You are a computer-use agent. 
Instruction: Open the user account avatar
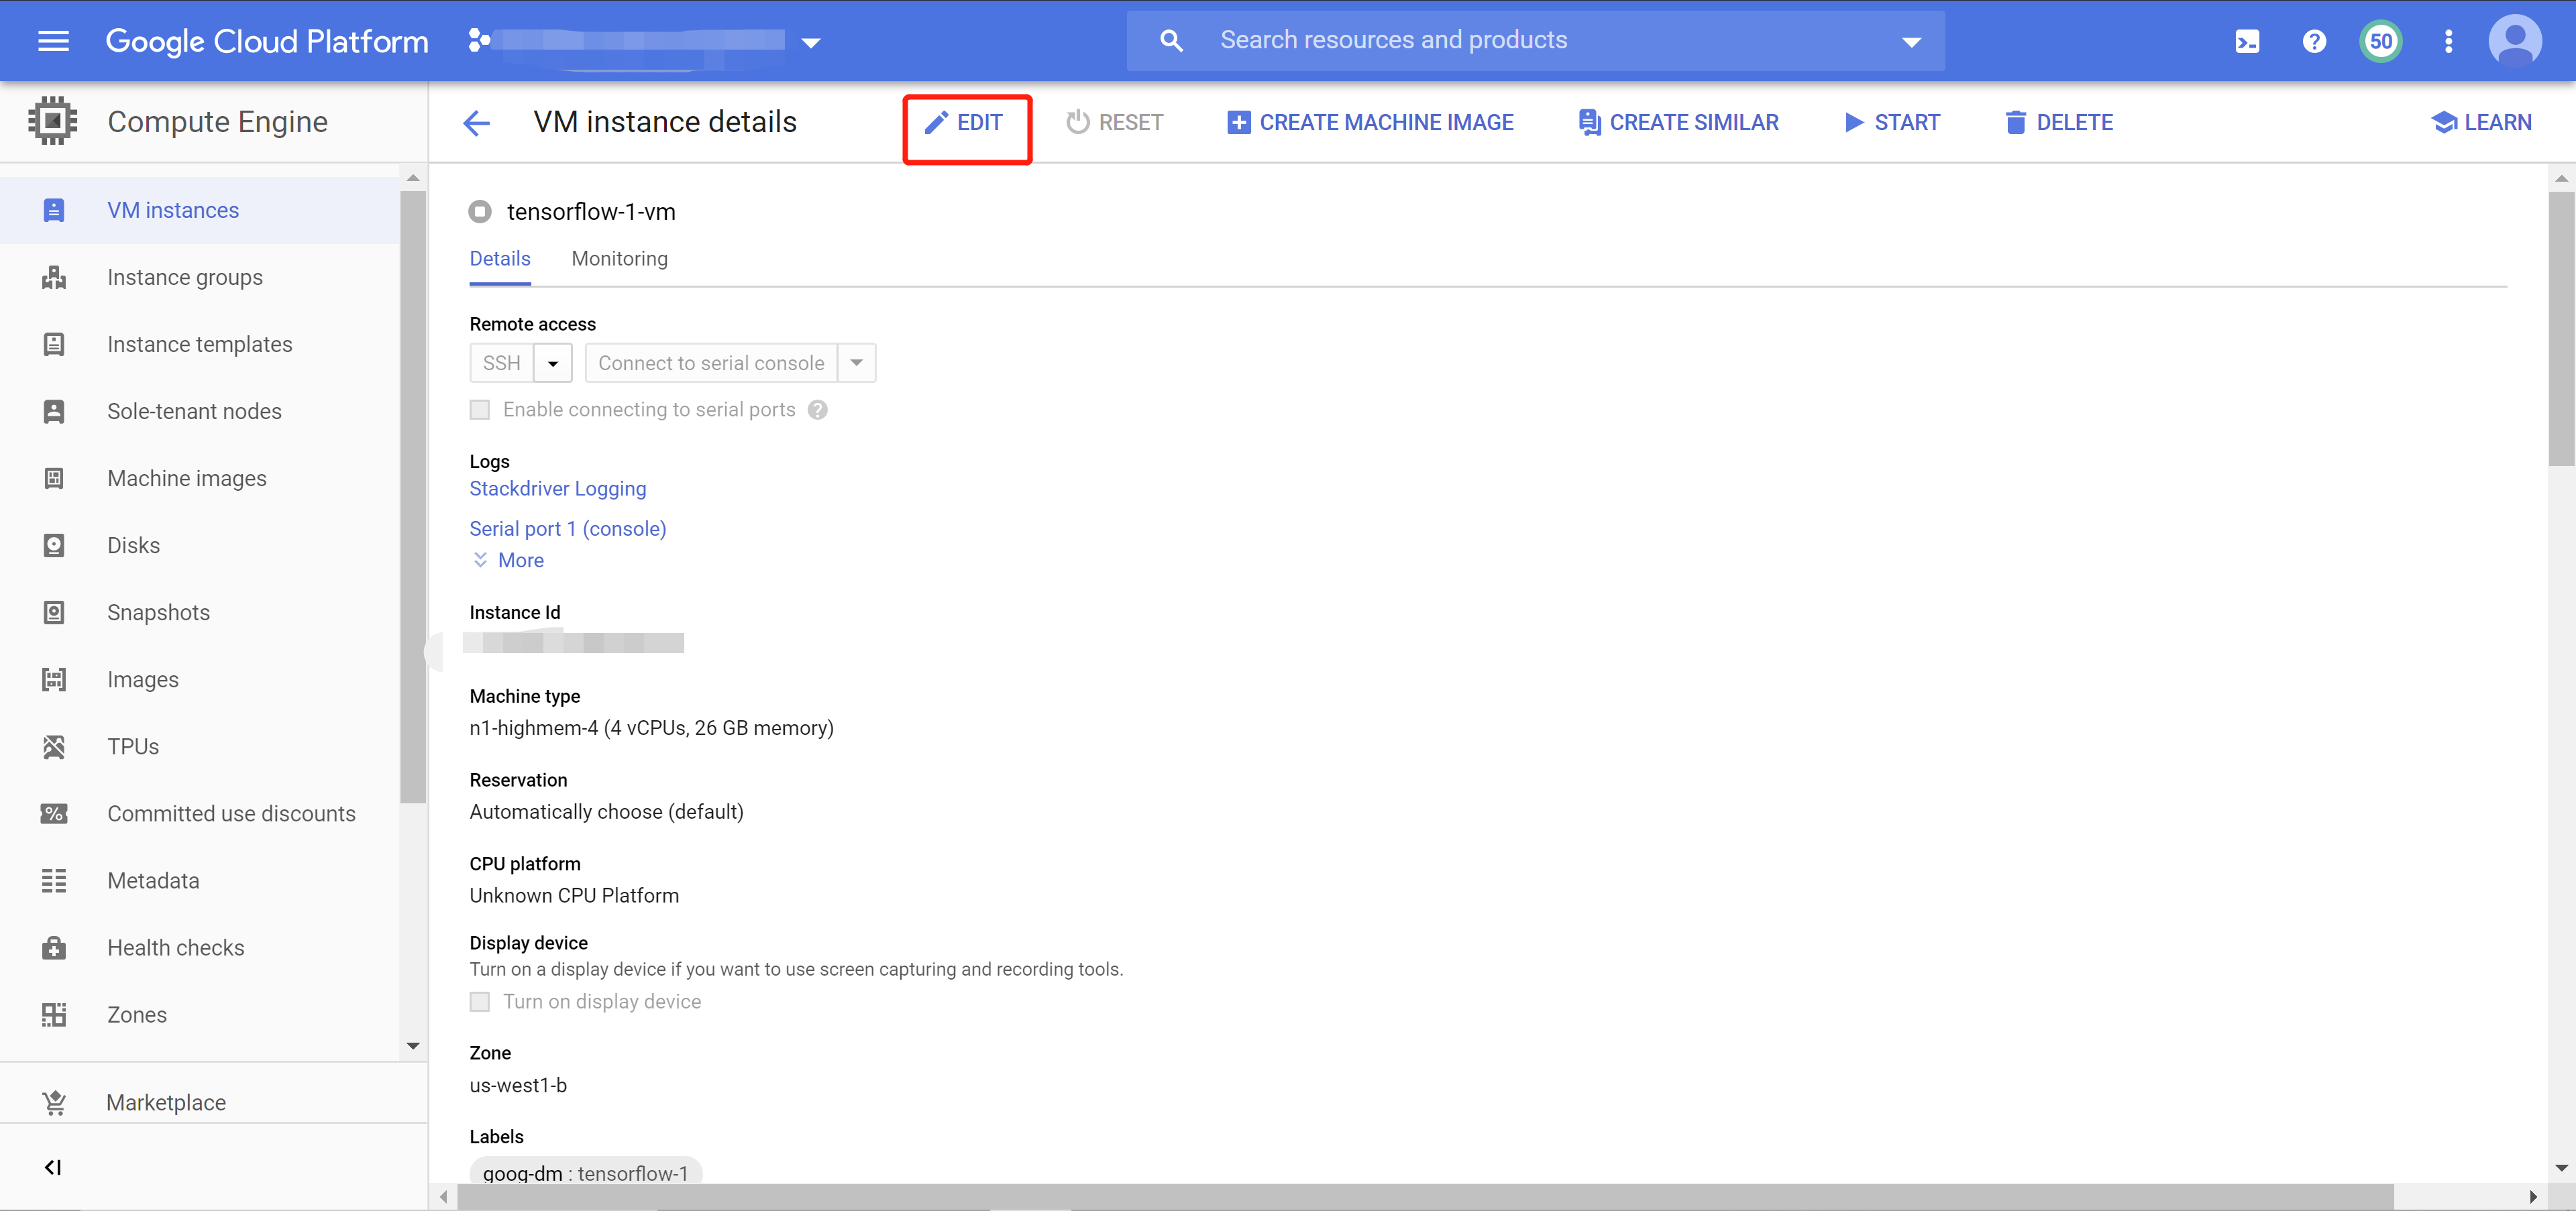[x=2514, y=41]
